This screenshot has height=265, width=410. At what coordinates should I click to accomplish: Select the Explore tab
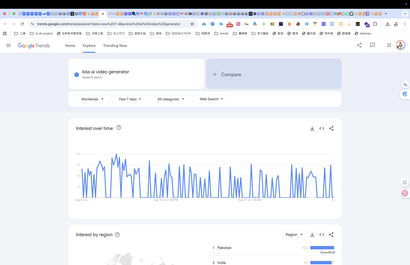[x=89, y=46]
